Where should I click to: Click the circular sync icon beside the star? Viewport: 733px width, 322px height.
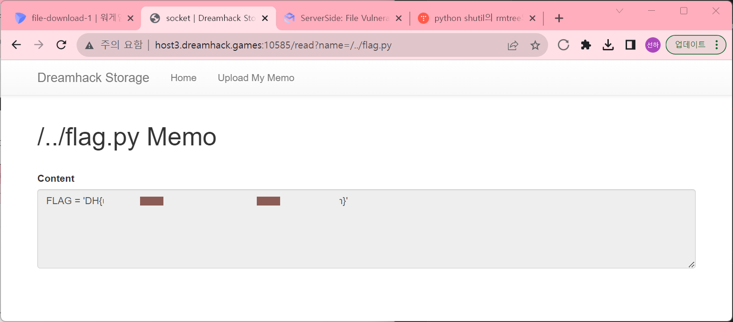point(564,45)
